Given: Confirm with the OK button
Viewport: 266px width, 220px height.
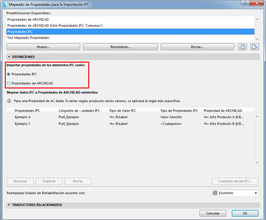Looking at the screenshot, I should coord(245,213).
